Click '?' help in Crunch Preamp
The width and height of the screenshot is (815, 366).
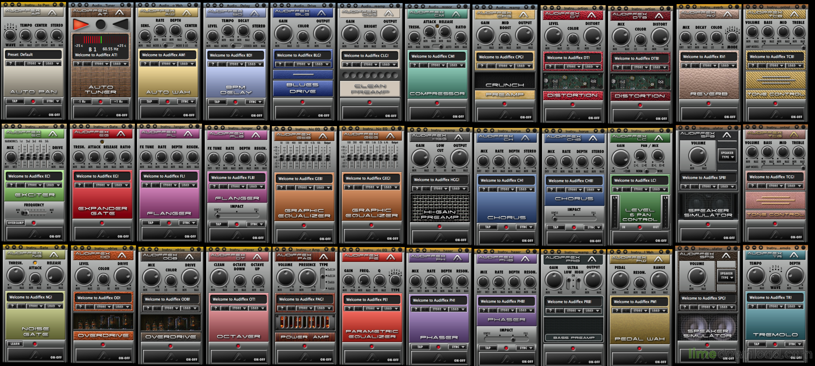(482, 66)
